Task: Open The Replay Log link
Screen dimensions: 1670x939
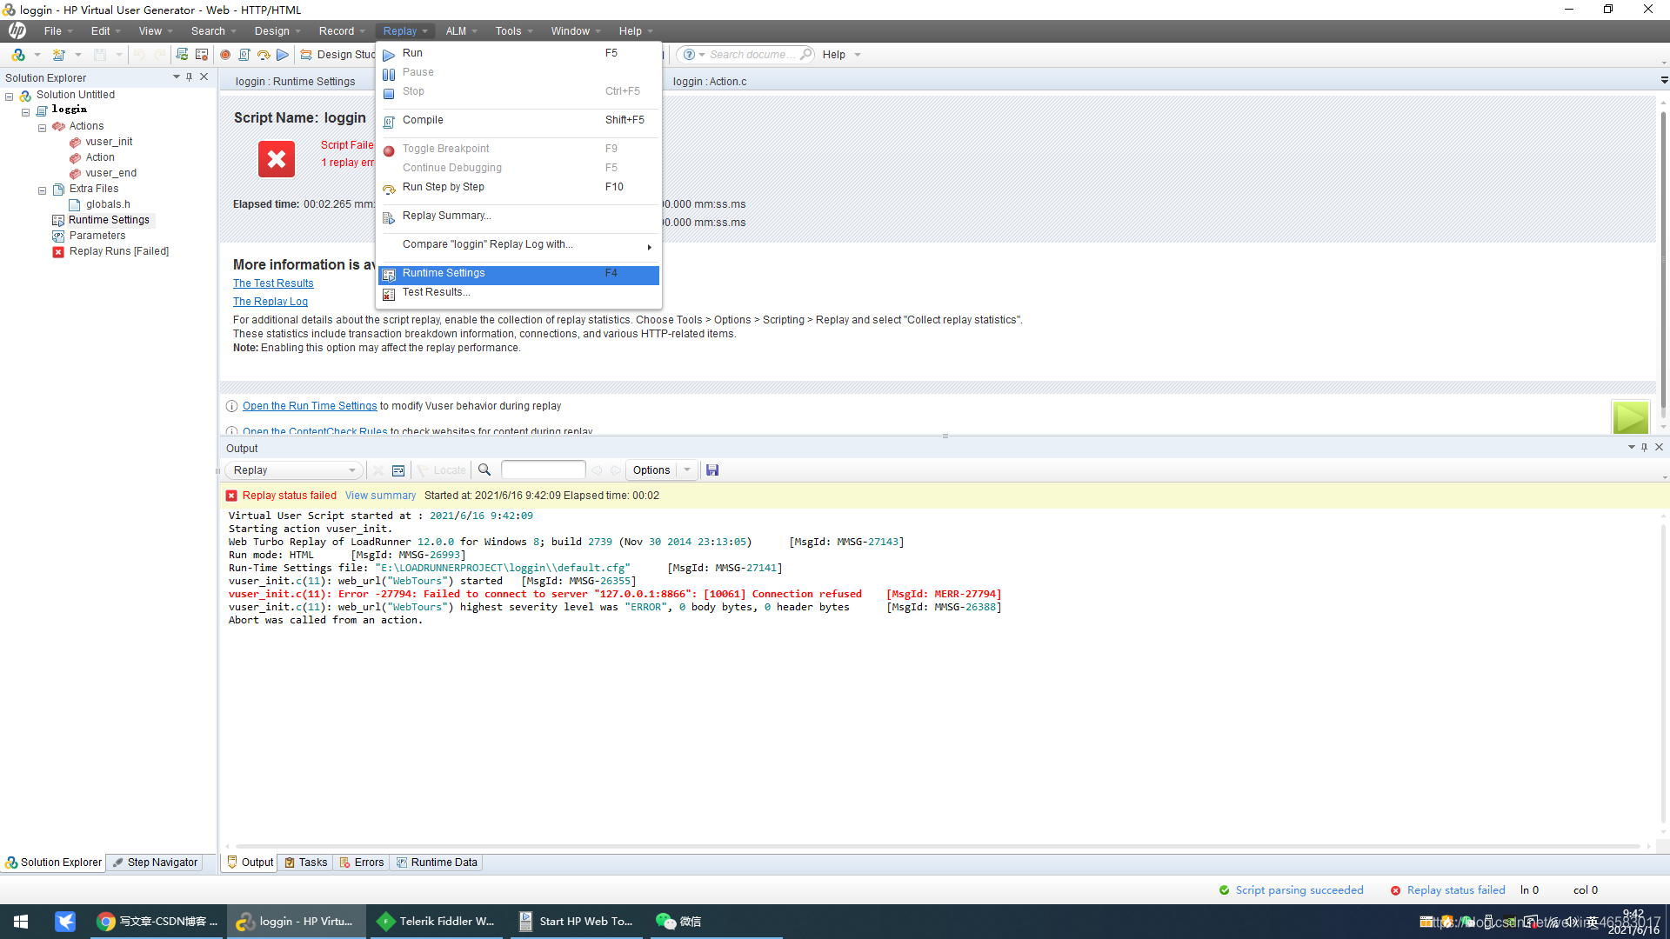Action: pos(271,302)
